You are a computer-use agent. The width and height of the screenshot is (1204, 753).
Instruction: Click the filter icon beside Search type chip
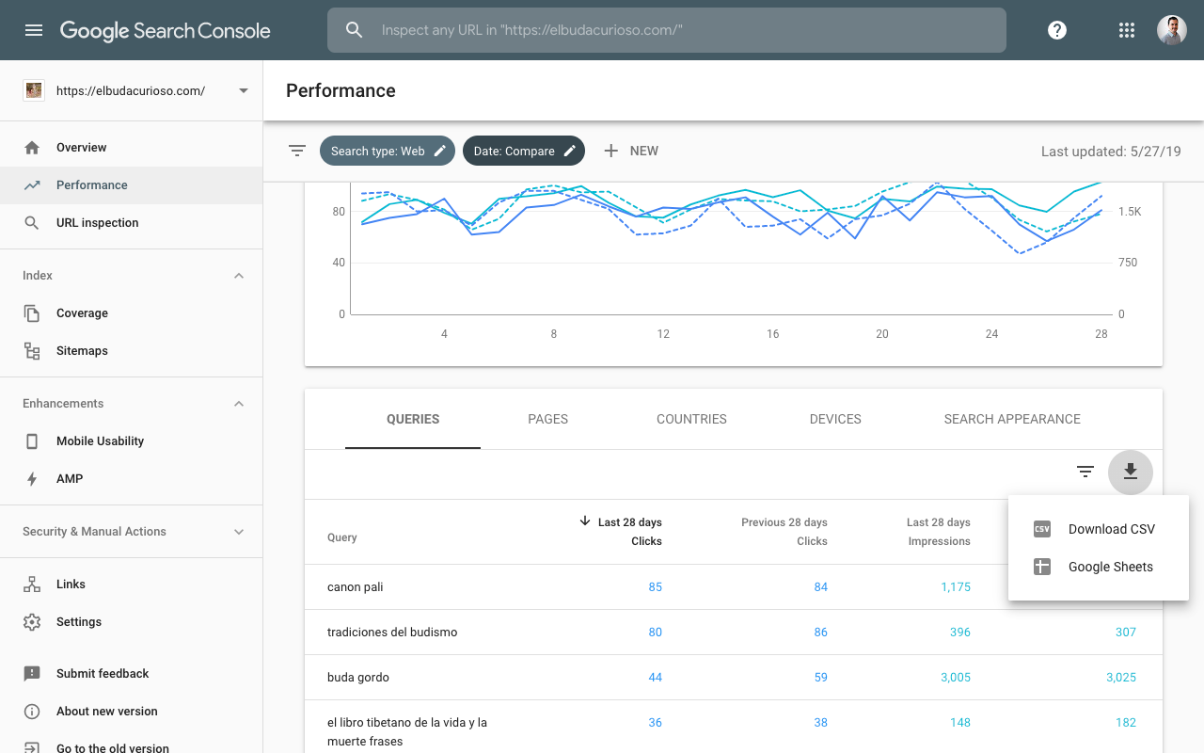point(297,151)
